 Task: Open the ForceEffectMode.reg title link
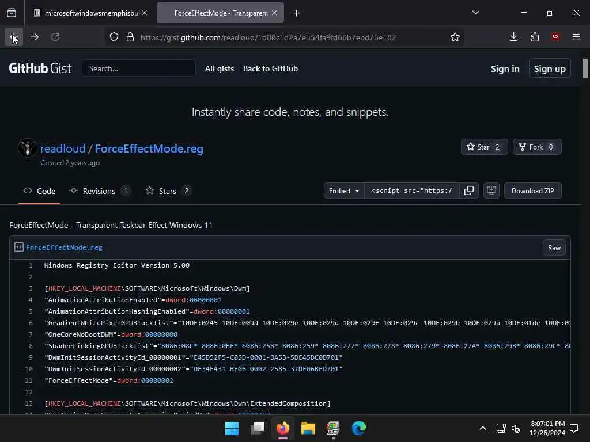tap(149, 149)
